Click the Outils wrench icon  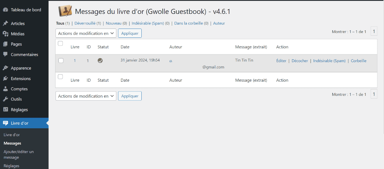[5, 99]
